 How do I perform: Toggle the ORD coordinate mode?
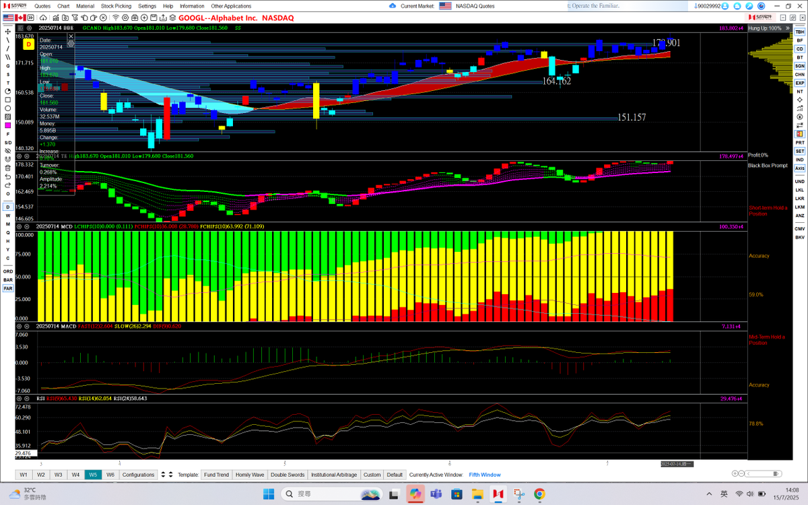(7, 271)
